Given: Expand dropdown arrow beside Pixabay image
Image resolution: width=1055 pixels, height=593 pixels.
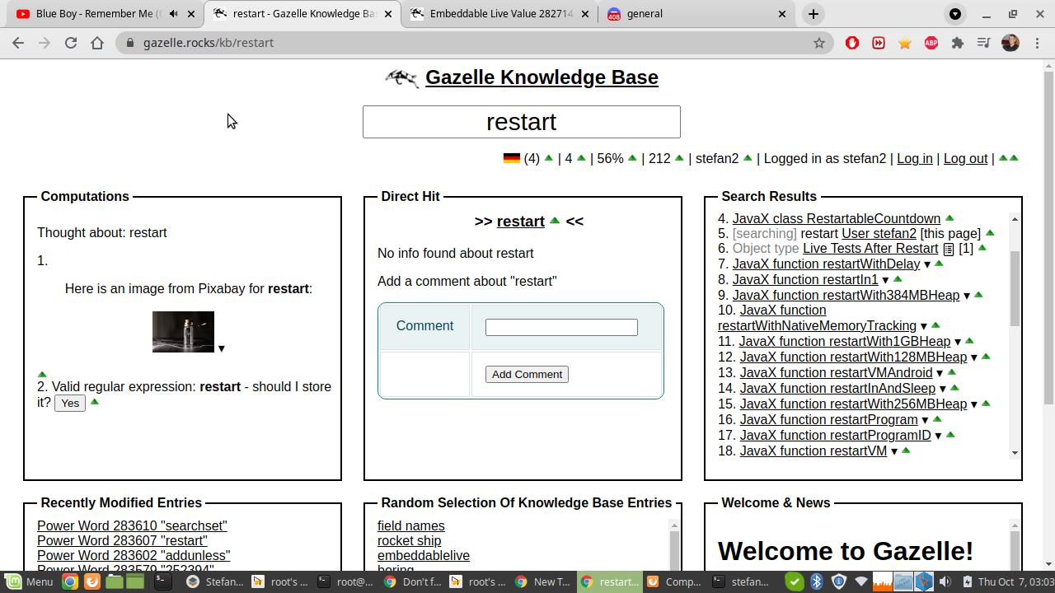Looking at the screenshot, I should click(x=221, y=348).
